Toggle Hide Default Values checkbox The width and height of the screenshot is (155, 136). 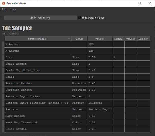coord(80,18)
